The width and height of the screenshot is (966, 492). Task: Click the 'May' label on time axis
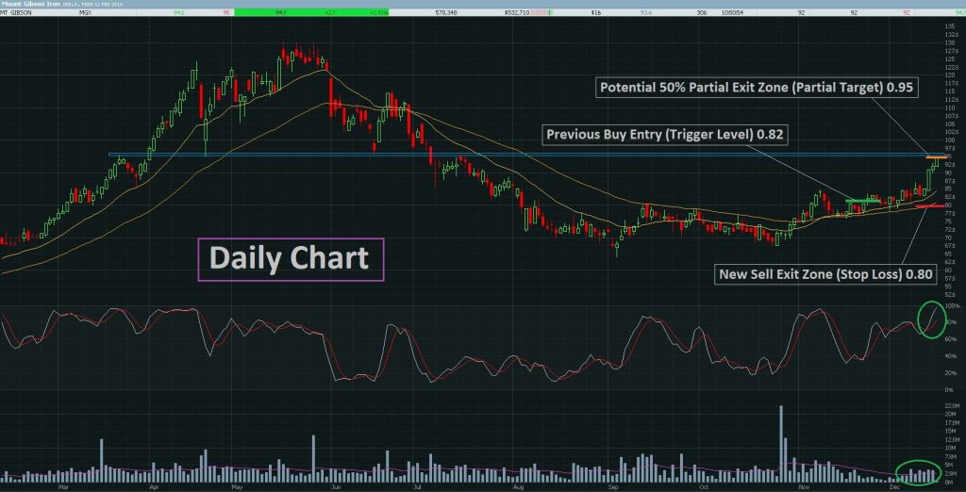click(x=237, y=487)
